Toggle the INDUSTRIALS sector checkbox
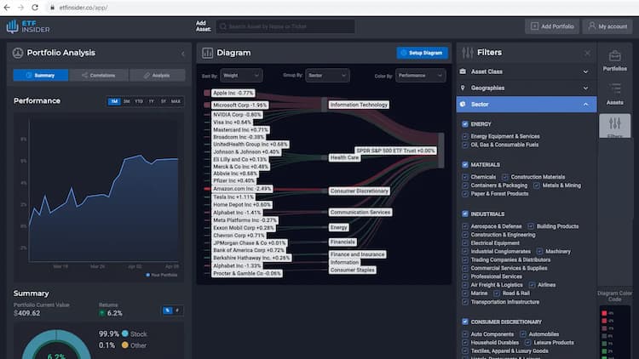The image size is (639, 359). 465,214
